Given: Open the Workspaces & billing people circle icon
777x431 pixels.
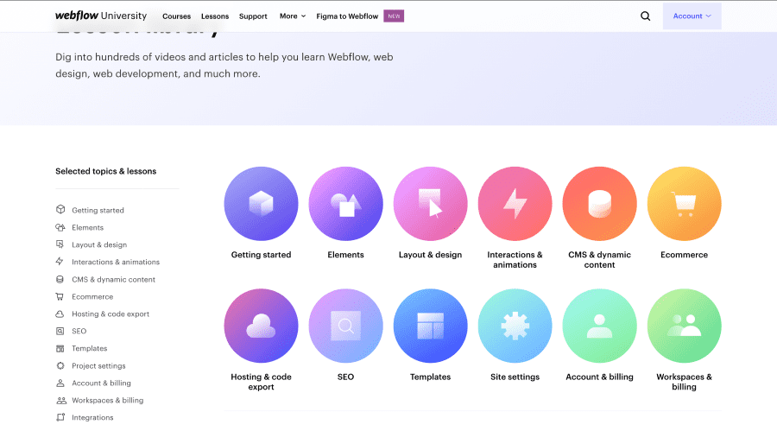Looking at the screenshot, I should (x=685, y=326).
